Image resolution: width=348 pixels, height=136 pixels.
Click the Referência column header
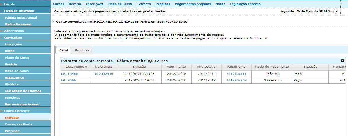tap(104, 67)
